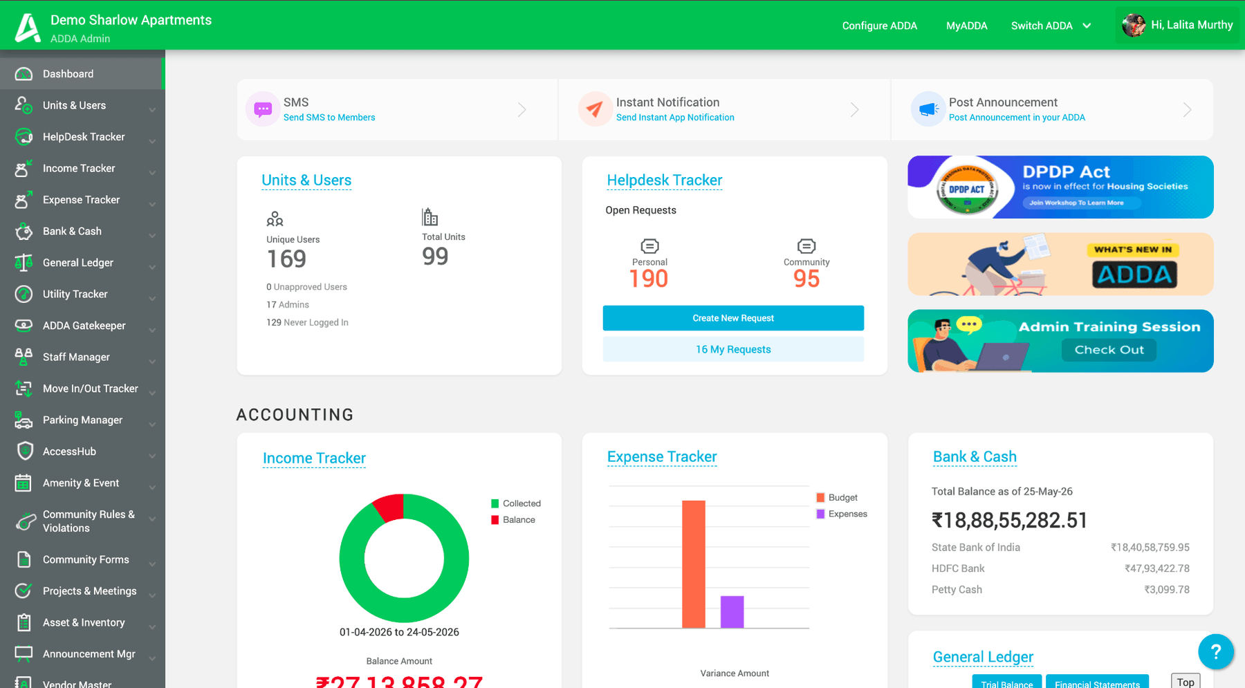Click the Personal requests message icon
The width and height of the screenshot is (1245, 688).
[x=649, y=246]
